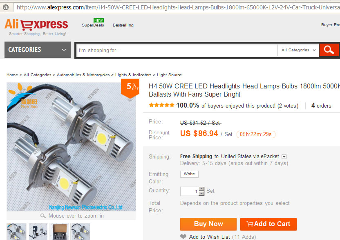Click the globe icon in address bar
The height and width of the screenshot is (240, 340).
tap(6, 7)
